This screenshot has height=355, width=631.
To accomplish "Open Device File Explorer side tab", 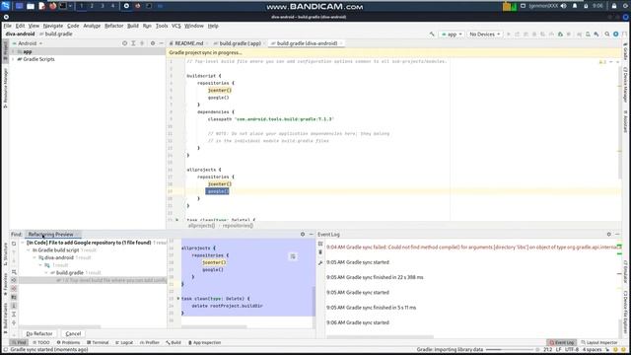I will pos(625,314).
